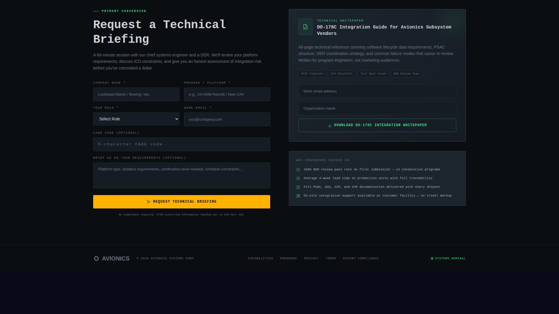Open the PRIVACY footer link

click(311, 258)
